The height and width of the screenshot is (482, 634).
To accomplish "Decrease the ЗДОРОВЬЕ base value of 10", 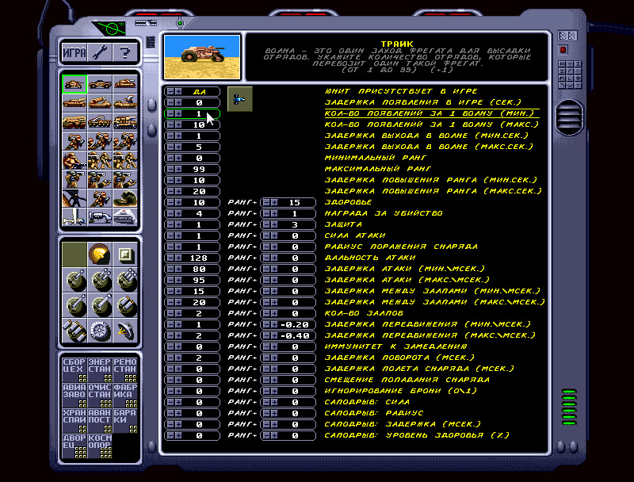I will (170, 202).
